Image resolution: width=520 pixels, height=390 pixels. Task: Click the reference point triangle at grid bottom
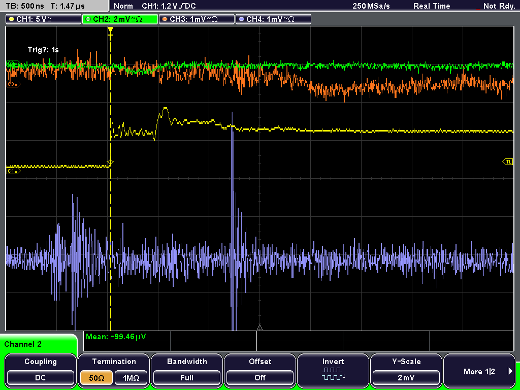click(x=259, y=328)
